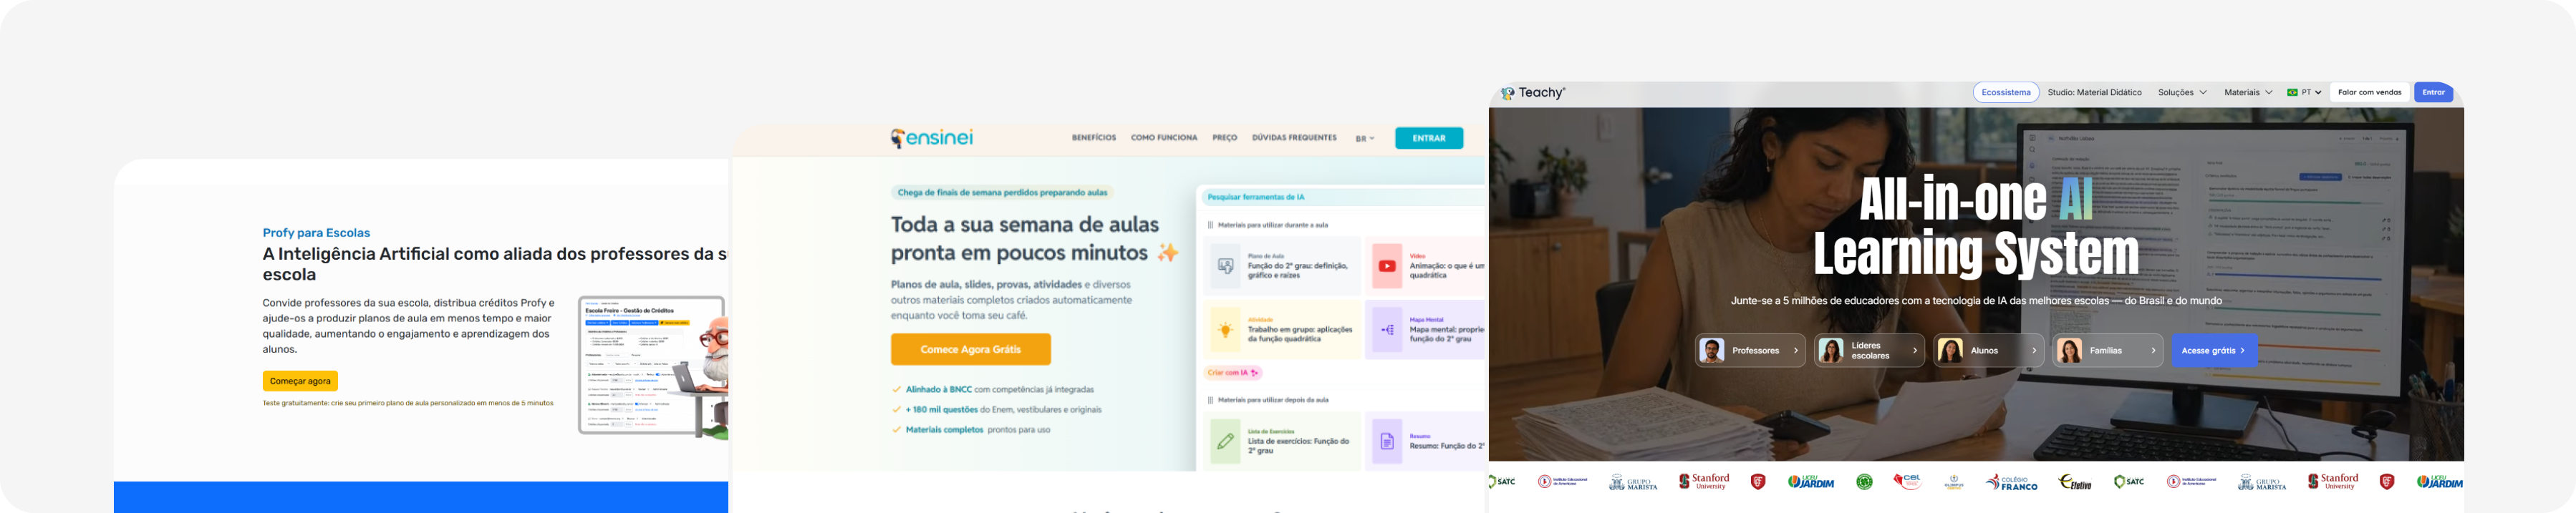The width and height of the screenshot is (2576, 513).
Task: Open Studio: Material Didático menu item
Action: coord(2094,93)
